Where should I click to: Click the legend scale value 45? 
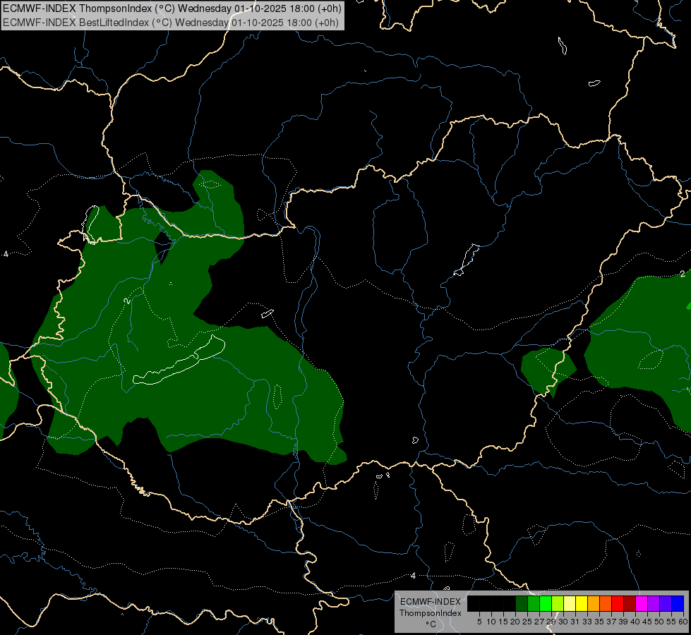click(x=647, y=622)
